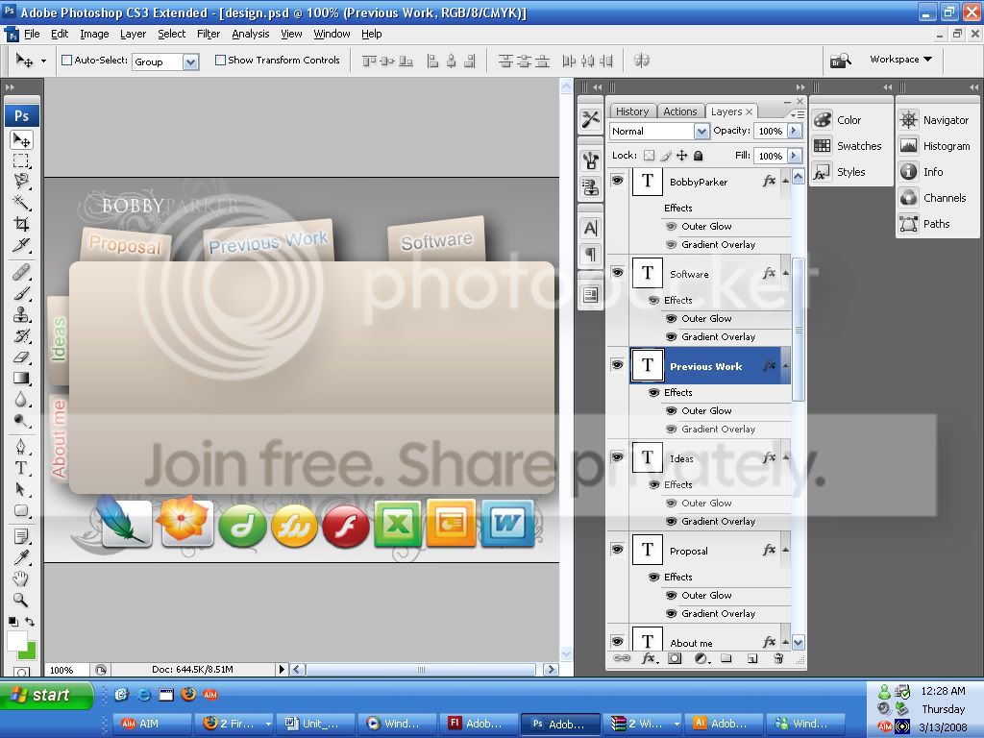Pick the Eyedropper tool
The height and width of the screenshot is (738, 984).
pyautogui.click(x=21, y=557)
